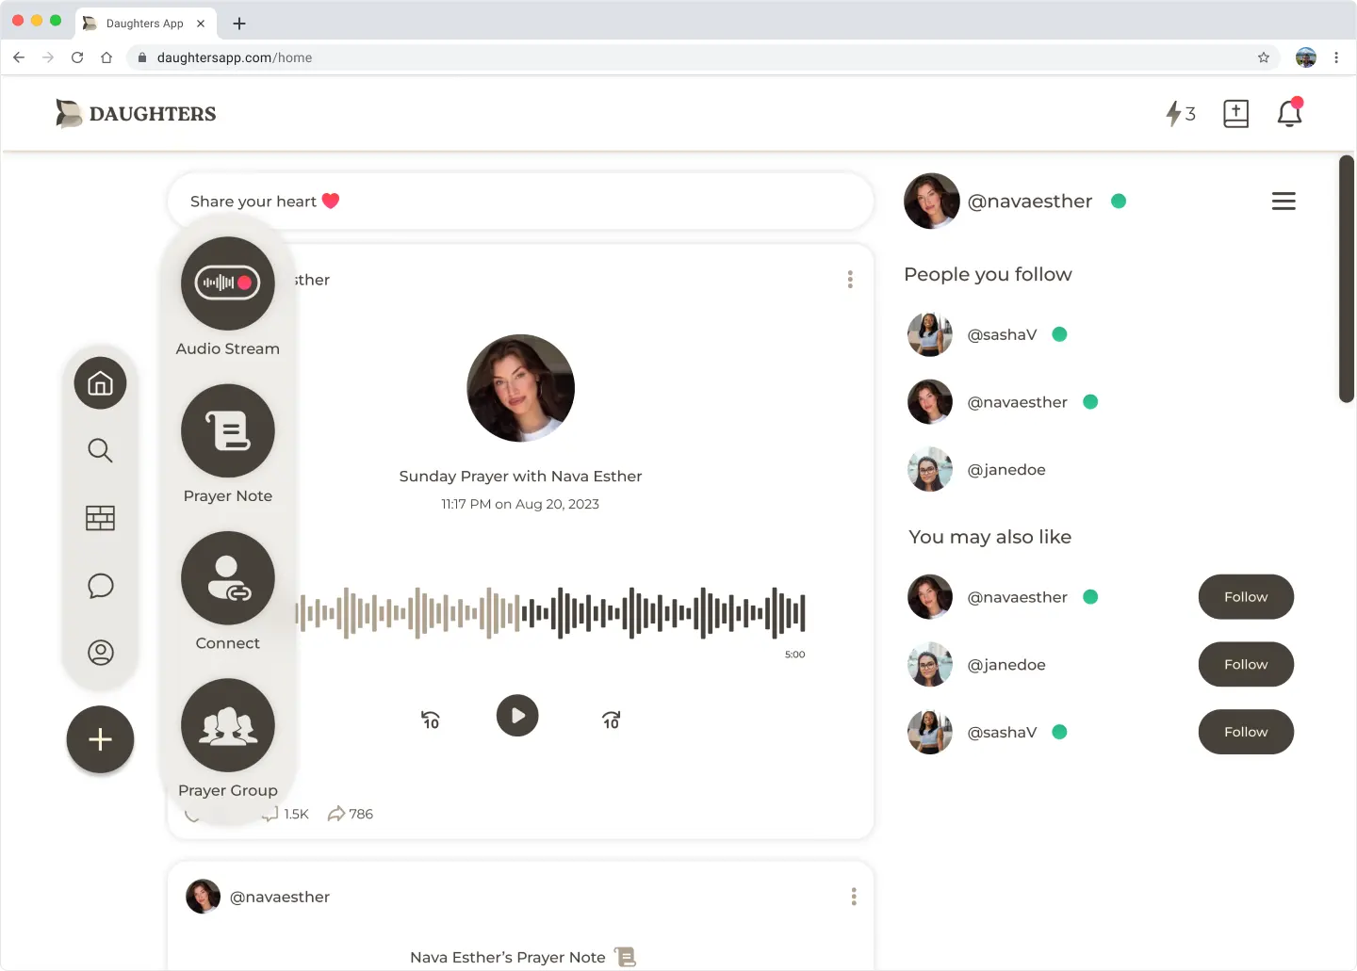
Task: Follow @sashaV in suggestions
Action: [x=1245, y=732]
